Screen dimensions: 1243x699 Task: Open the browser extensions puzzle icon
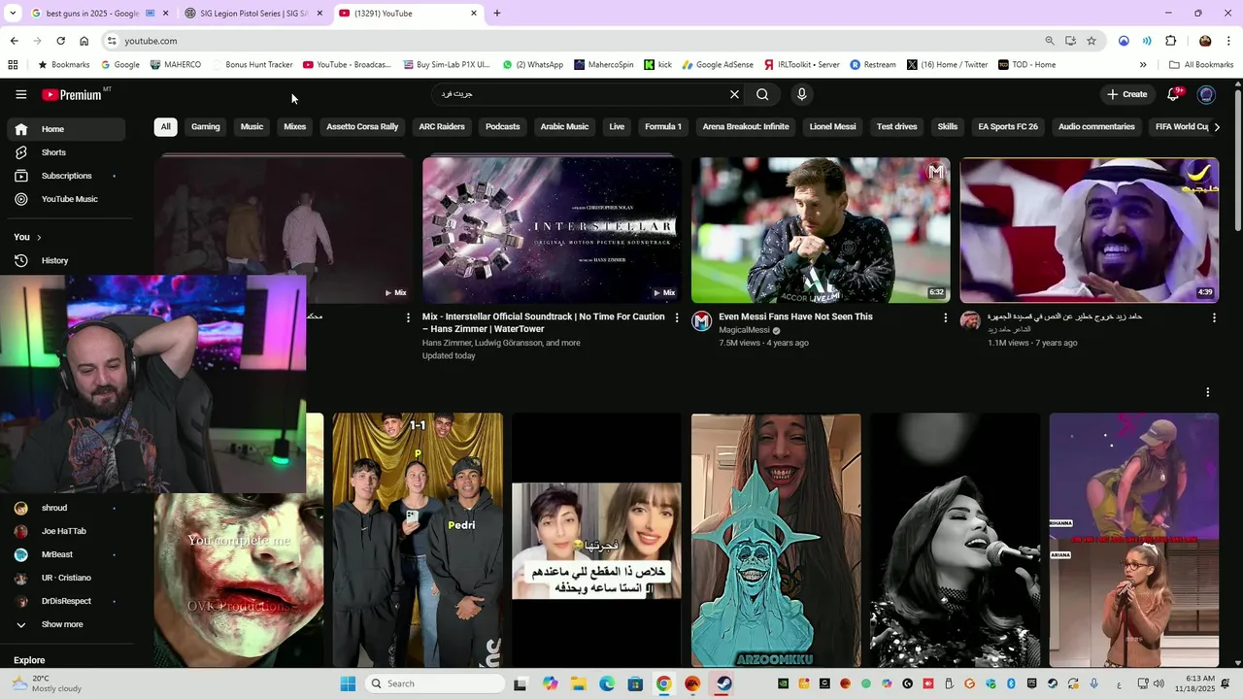pyautogui.click(x=1170, y=41)
